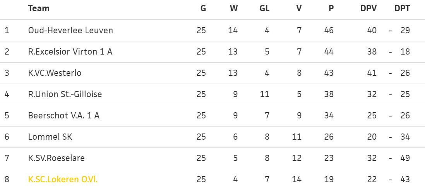Sort by the P points header
Screen dimensions: 425x190
(331, 8)
